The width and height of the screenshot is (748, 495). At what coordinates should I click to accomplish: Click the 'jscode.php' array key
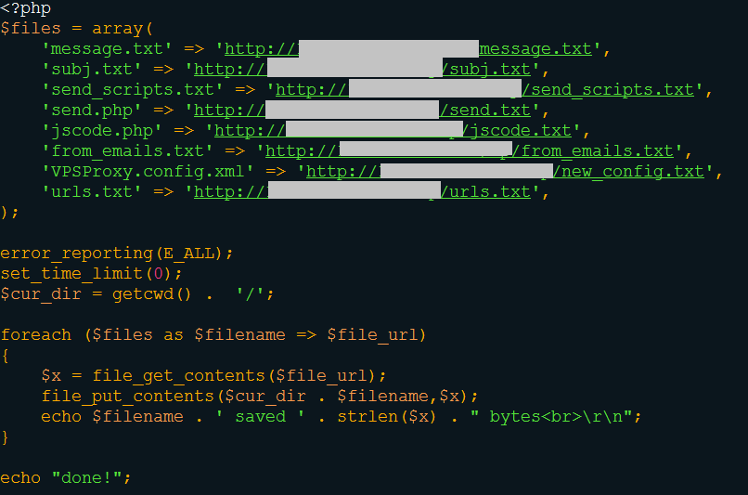point(102,131)
